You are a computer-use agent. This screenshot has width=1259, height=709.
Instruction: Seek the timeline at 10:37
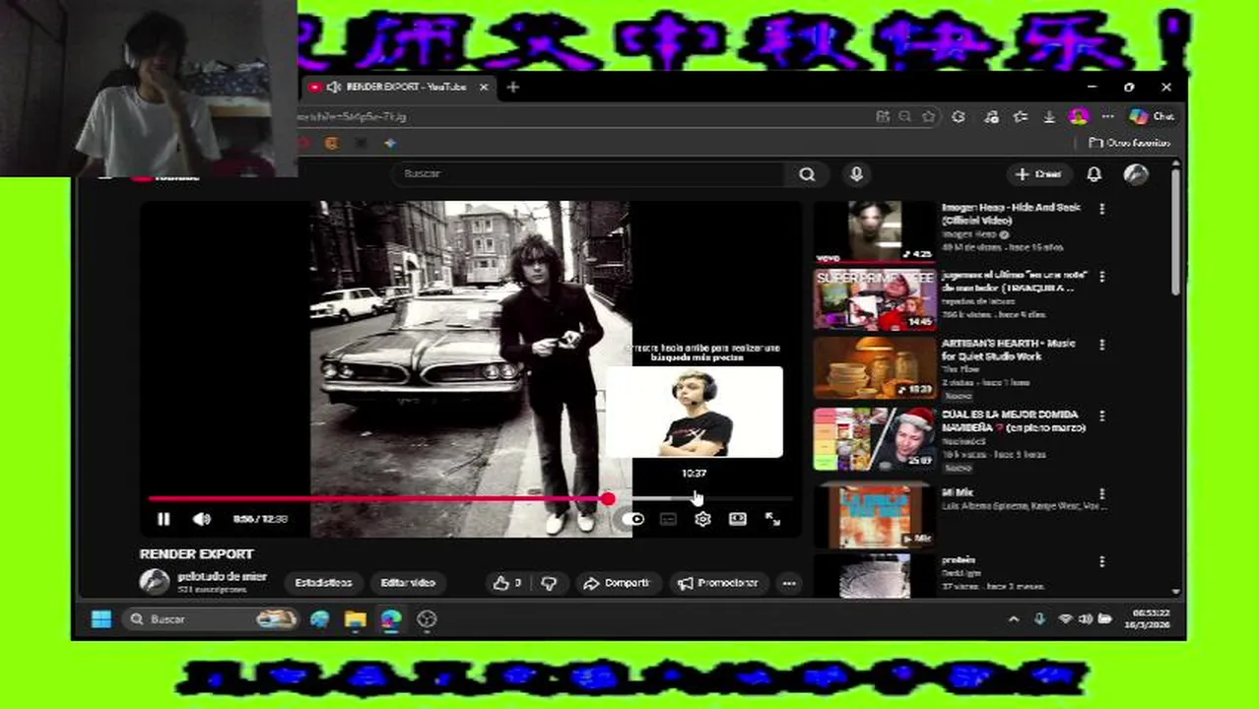coord(694,499)
